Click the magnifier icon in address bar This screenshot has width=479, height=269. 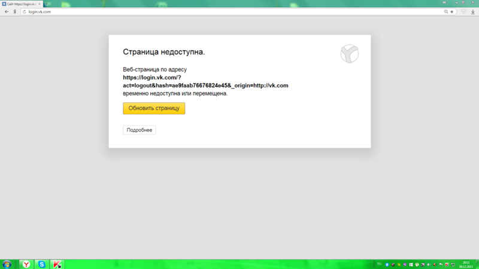coord(445,11)
